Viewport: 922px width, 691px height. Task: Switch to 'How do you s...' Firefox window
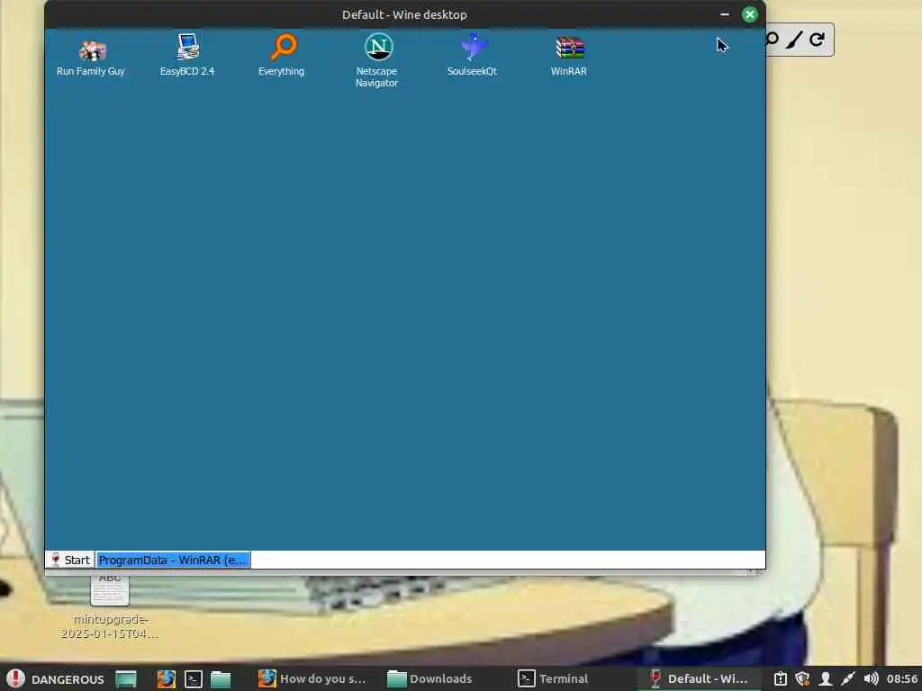(x=312, y=678)
